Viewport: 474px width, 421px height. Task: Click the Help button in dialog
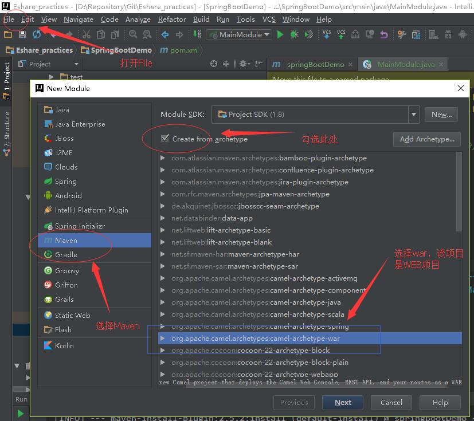(x=440, y=402)
